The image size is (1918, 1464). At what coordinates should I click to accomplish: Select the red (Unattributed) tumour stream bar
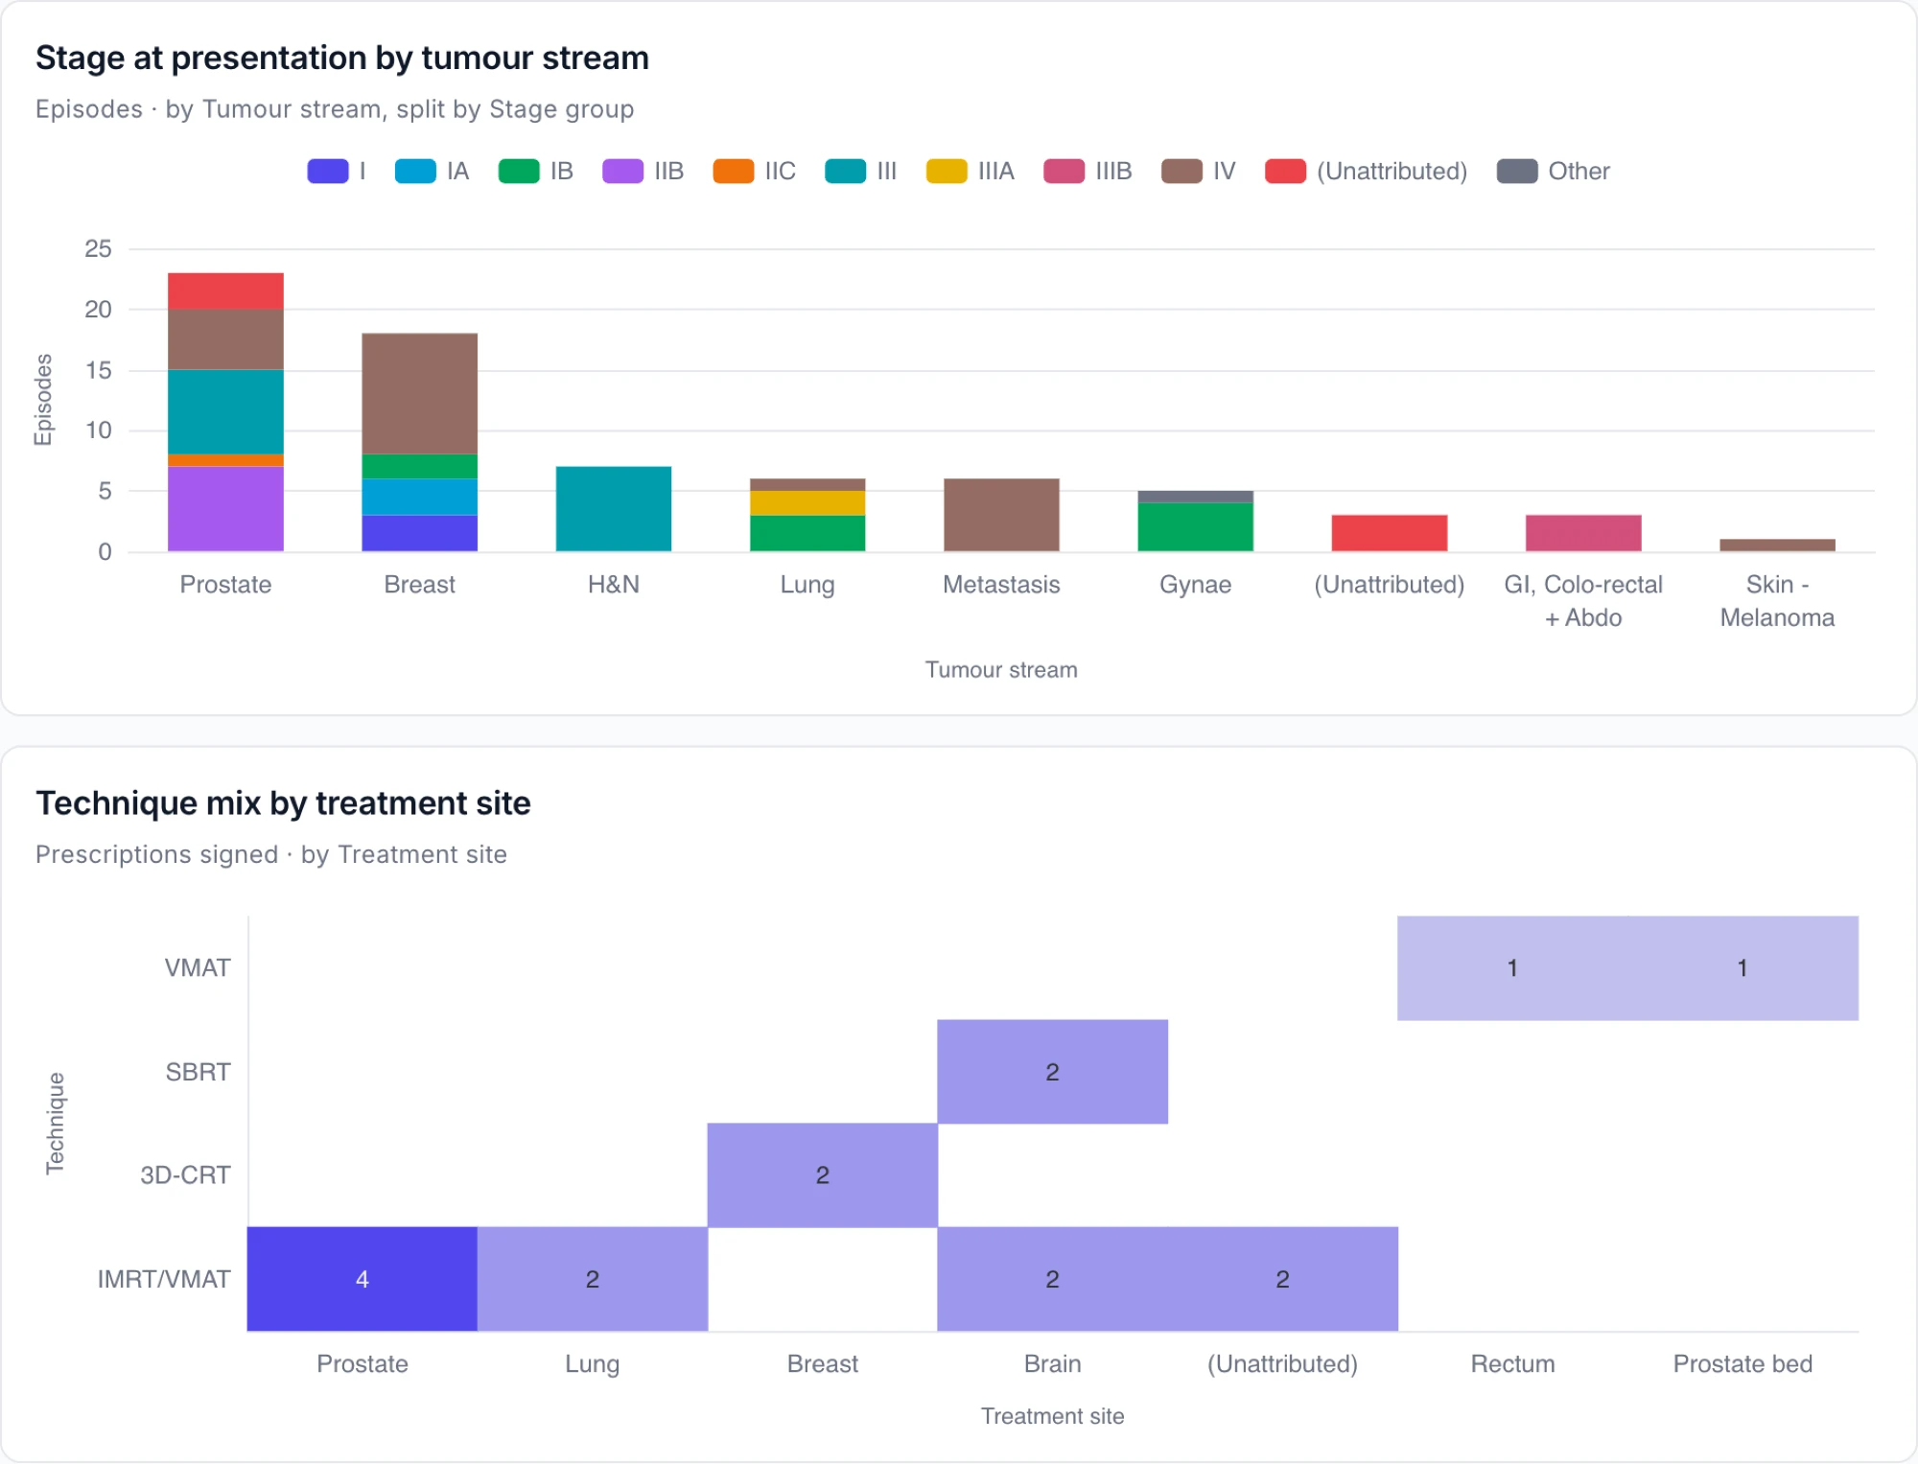pos(1390,533)
